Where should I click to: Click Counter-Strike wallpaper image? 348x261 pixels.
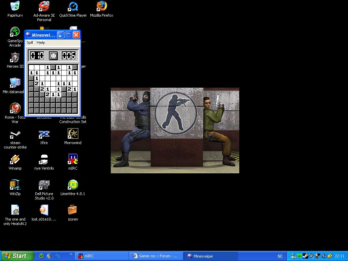click(175, 130)
